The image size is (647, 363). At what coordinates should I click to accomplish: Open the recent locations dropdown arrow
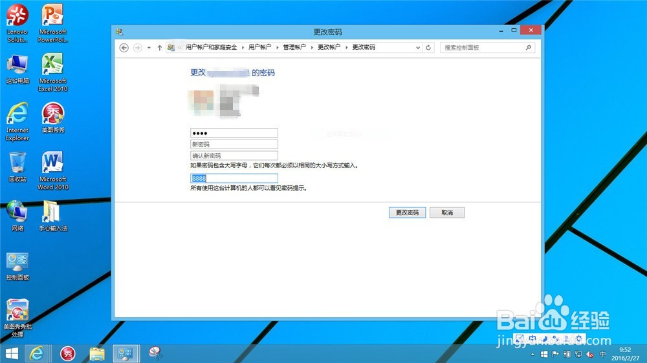[x=149, y=48]
